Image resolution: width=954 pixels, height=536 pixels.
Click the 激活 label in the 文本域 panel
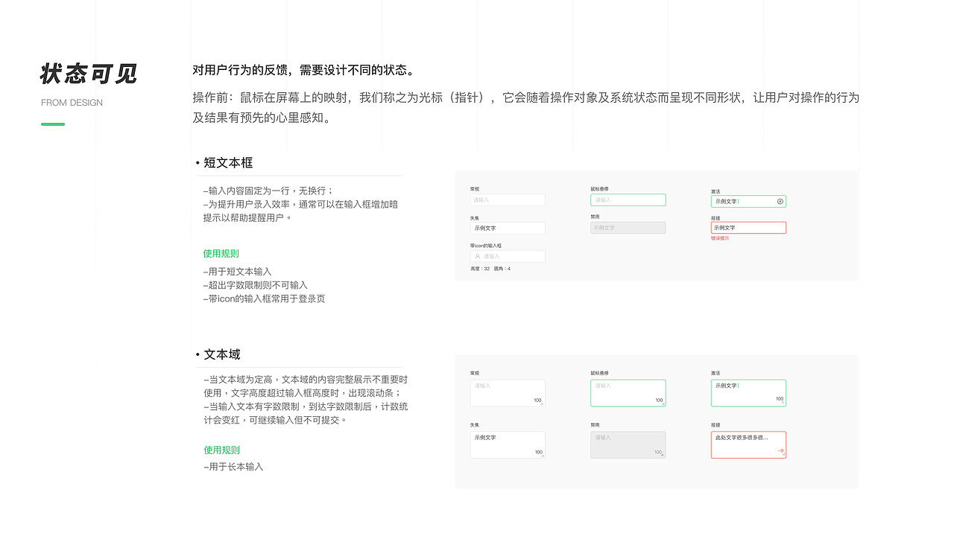click(x=715, y=373)
